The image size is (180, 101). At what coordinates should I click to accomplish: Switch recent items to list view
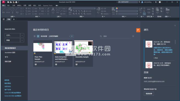tap(35, 36)
